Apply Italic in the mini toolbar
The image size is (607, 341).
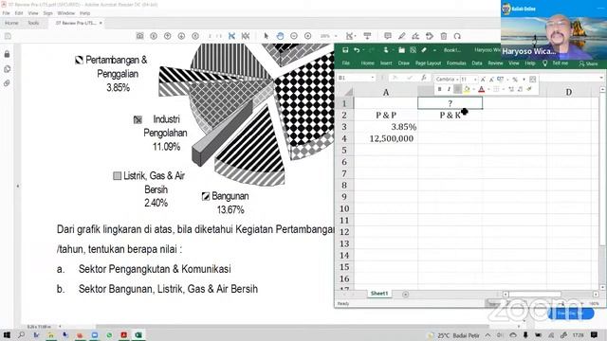449,89
